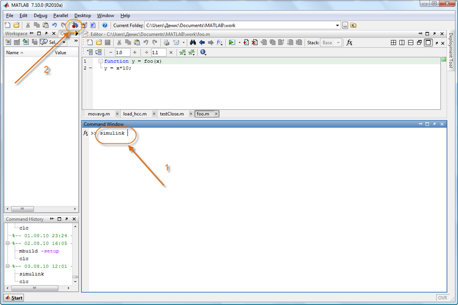This screenshot has width=458, height=305.
Task: Divide value by factor button
Action: click(x=147, y=52)
